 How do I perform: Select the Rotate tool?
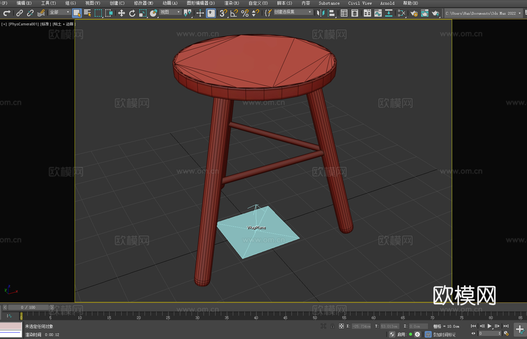click(x=132, y=13)
